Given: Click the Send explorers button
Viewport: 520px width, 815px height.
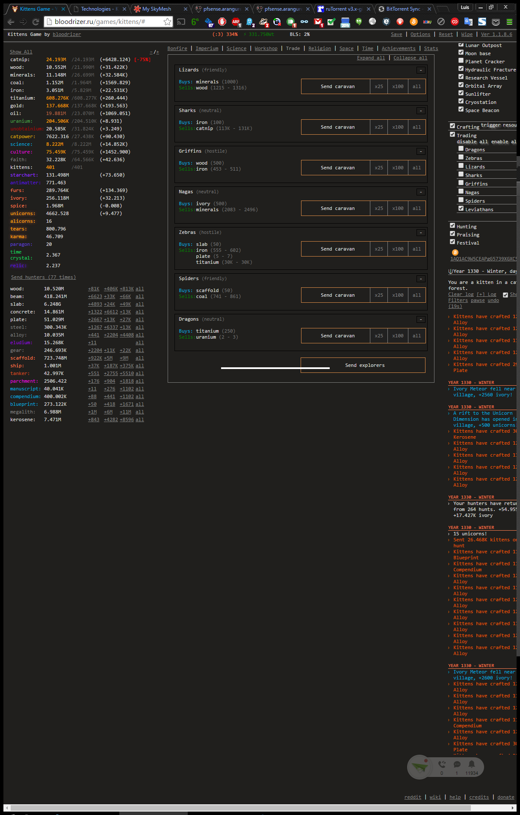Looking at the screenshot, I should pyautogui.click(x=364, y=366).
